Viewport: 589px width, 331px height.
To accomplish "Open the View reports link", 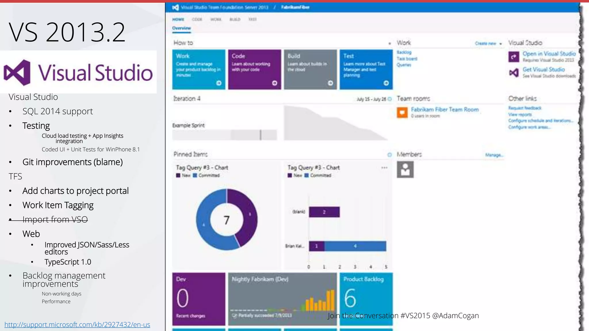I will tap(520, 114).
